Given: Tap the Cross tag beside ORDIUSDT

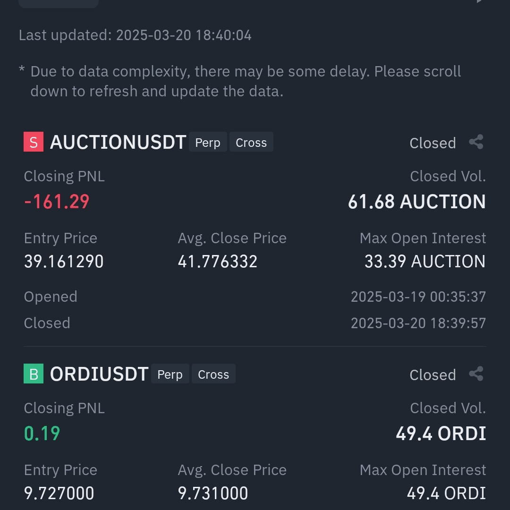Looking at the screenshot, I should (x=214, y=374).
